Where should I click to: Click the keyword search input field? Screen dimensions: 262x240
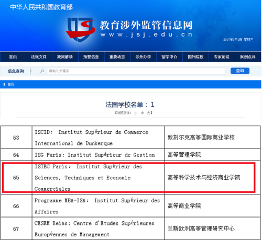(x=136, y=71)
